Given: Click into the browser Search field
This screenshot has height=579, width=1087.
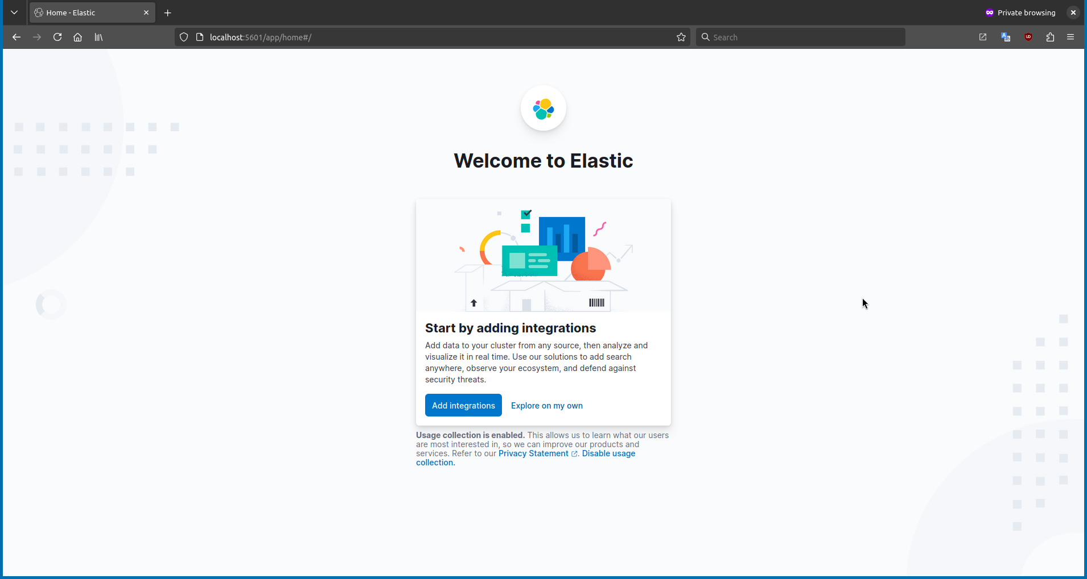Looking at the screenshot, I should click(801, 37).
